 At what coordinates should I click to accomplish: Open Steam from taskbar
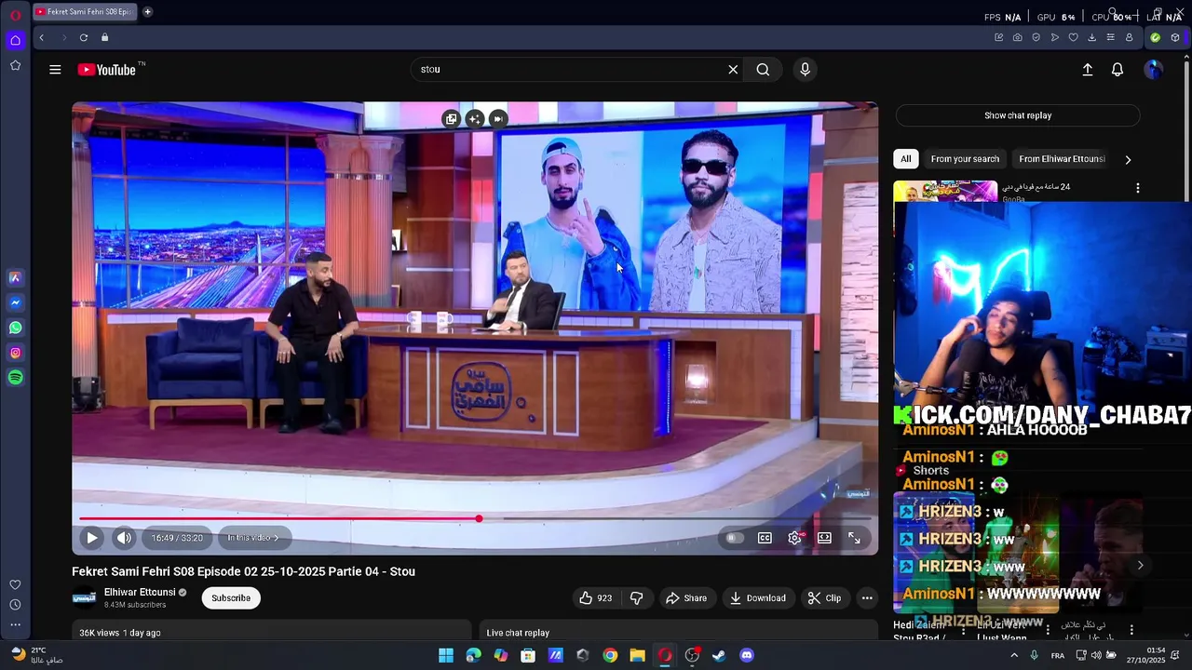pyautogui.click(x=719, y=655)
